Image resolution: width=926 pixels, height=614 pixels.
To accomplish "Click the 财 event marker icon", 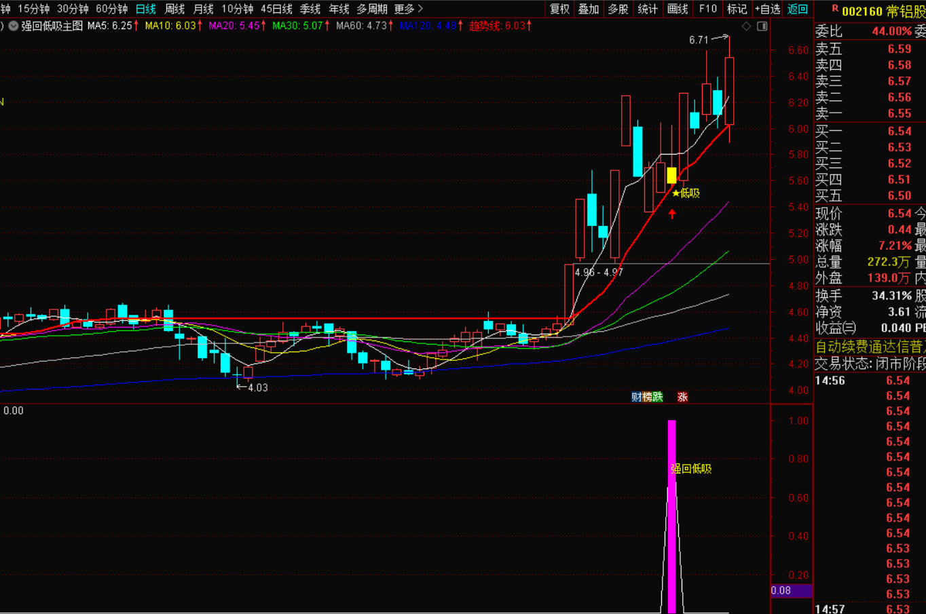I will 636,397.
